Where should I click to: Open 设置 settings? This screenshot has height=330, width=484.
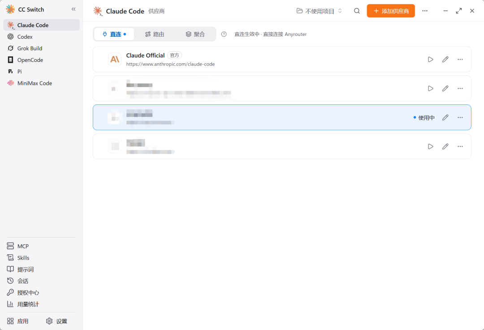point(56,321)
